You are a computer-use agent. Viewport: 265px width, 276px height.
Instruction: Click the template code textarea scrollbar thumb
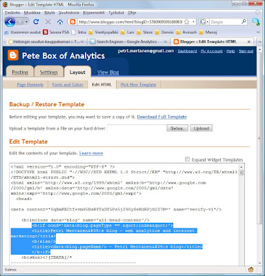(241, 172)
